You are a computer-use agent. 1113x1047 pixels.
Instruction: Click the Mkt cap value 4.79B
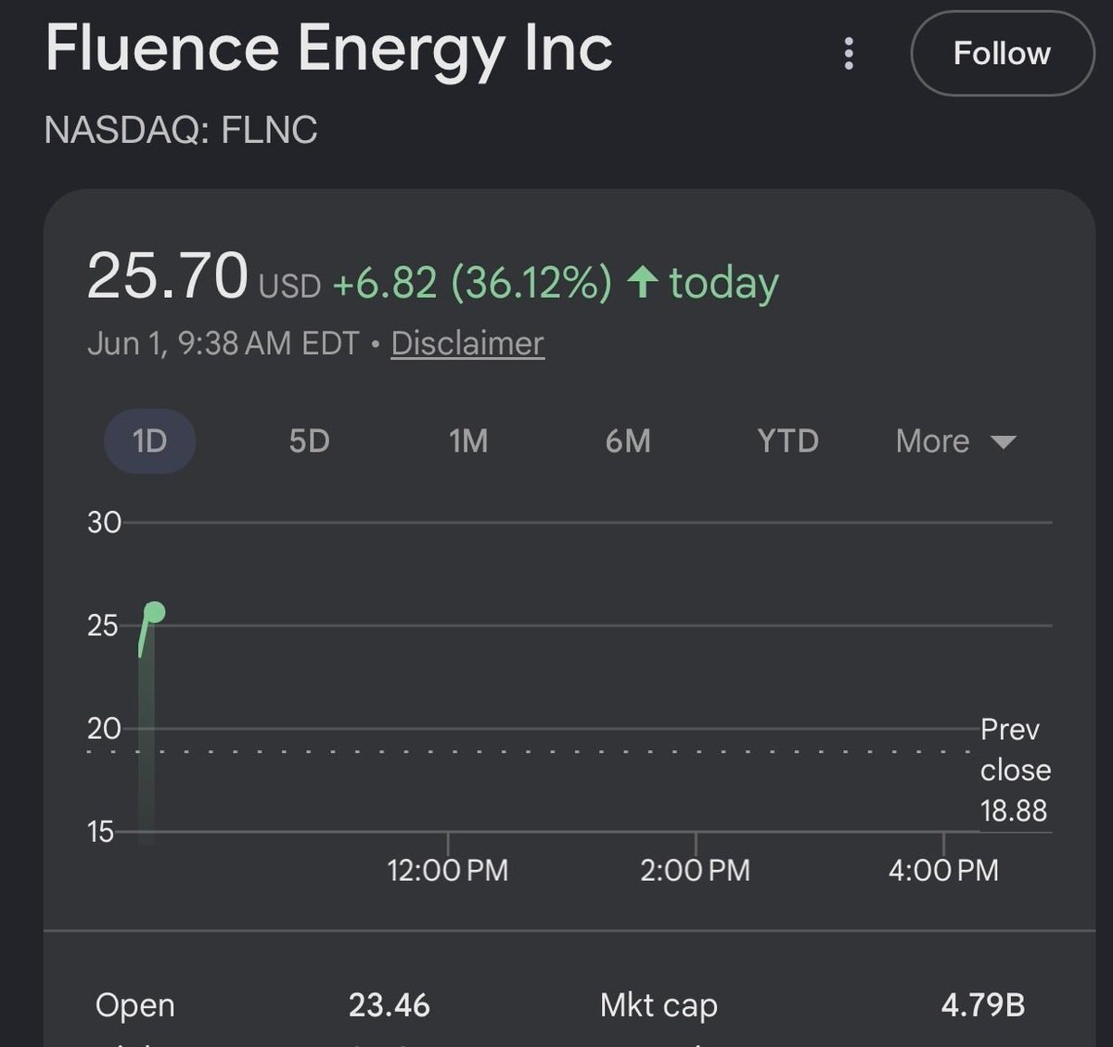point(983,1005)
